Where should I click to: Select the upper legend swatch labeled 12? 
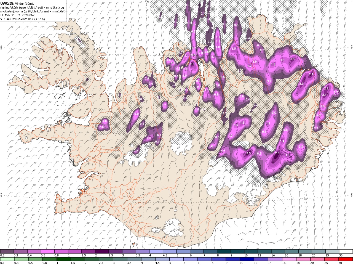pos(264,251)
